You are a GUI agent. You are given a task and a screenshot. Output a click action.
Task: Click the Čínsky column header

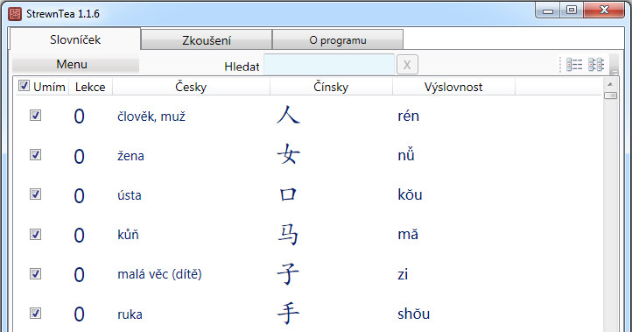click(331, 87)
